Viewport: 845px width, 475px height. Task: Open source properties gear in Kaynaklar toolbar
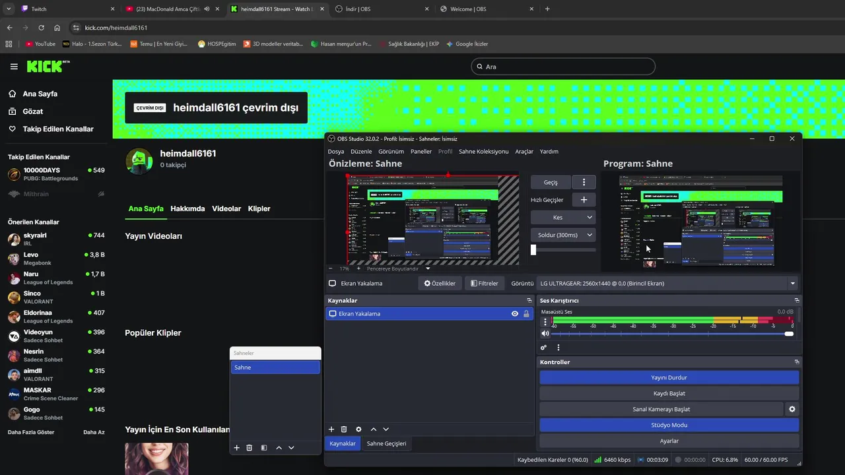click(358, 429)
